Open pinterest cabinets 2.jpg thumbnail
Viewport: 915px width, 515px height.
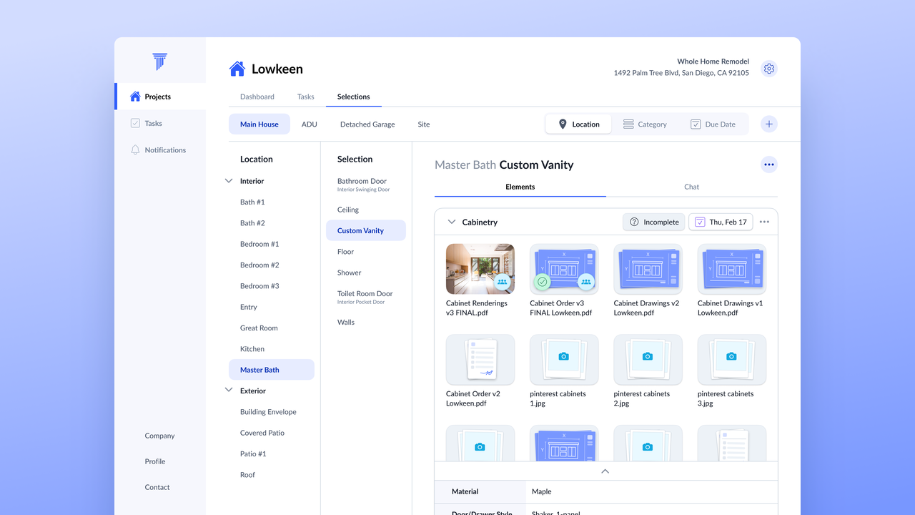tap(648, 359)
